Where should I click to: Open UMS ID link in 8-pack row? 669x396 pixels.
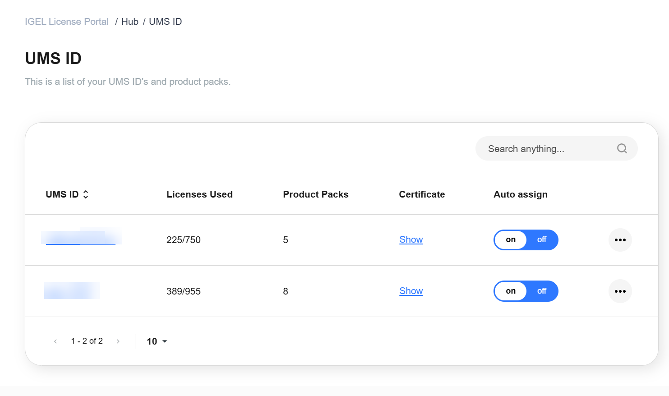point(72,291)
